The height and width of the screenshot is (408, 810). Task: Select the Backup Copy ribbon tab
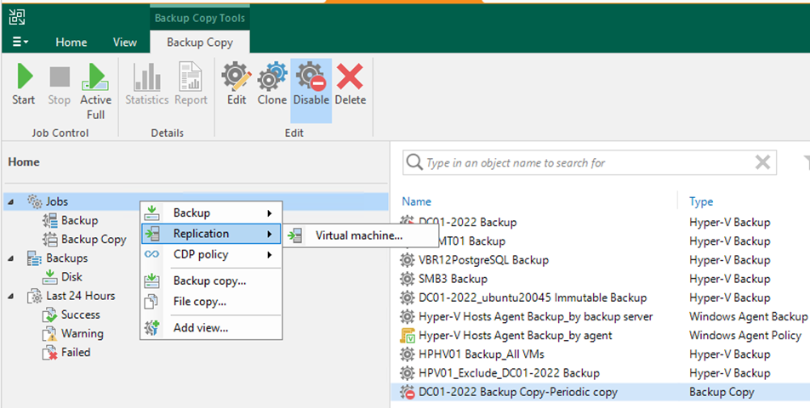coord(200,42)
